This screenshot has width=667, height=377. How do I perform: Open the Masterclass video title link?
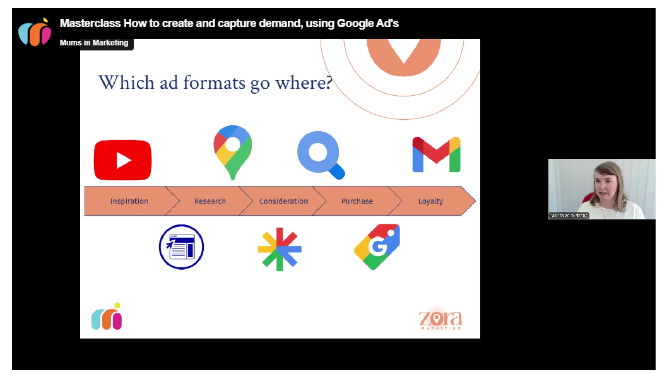point(229,23)
